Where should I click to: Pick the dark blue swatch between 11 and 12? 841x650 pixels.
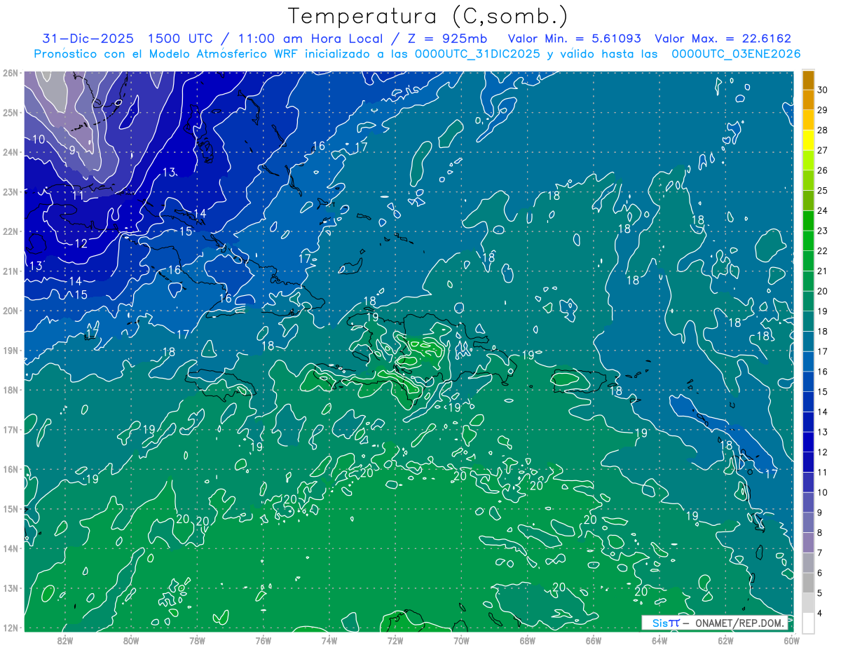point(808,462)
